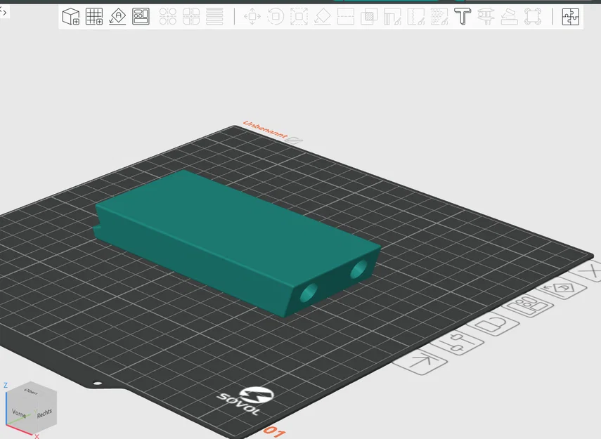Open Support painting tool
The height and width of the screenshot is (439, 601).
[x=392, y=16]
